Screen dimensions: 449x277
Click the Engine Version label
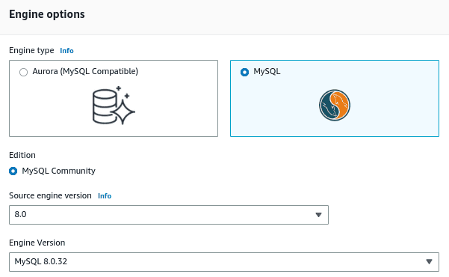point(37,243)
